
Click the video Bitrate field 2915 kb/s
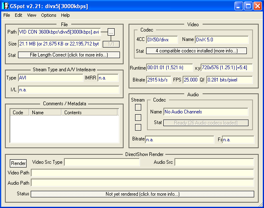pyautogui.click(x=158, y=80)
